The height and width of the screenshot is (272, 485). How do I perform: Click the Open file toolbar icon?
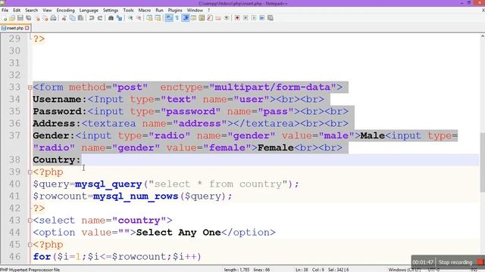coord(12,18)
